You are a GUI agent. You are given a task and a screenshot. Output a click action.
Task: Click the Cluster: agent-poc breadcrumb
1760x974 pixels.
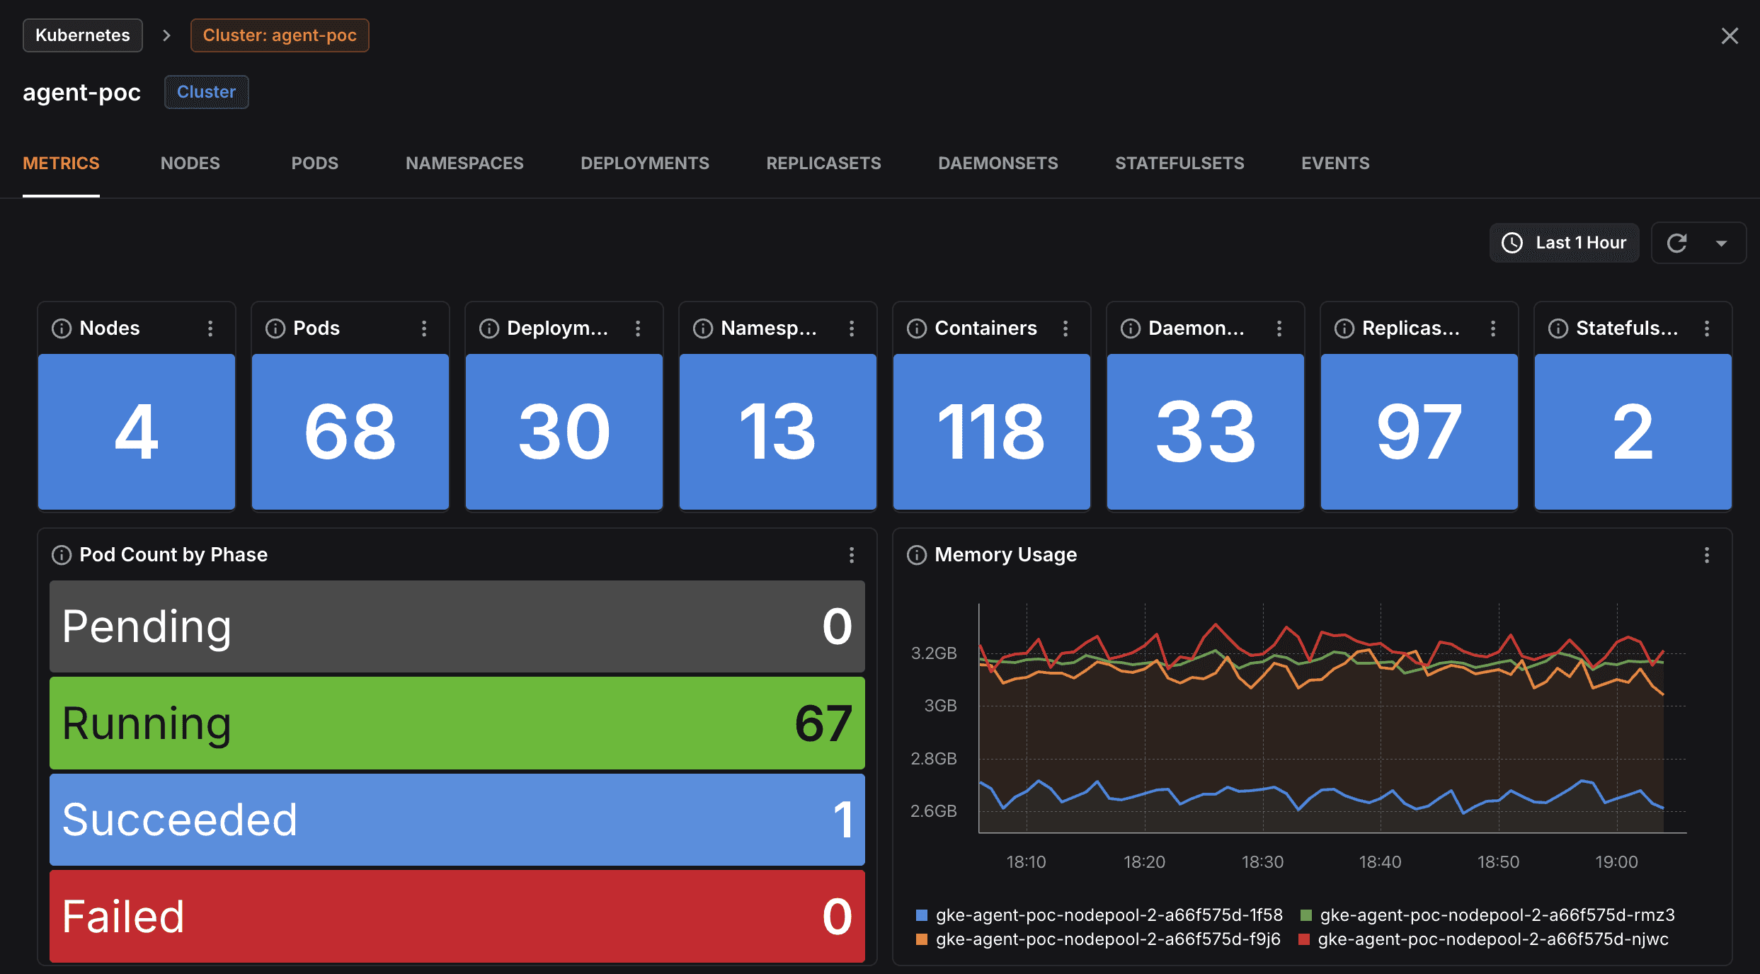tap(280, 35)
